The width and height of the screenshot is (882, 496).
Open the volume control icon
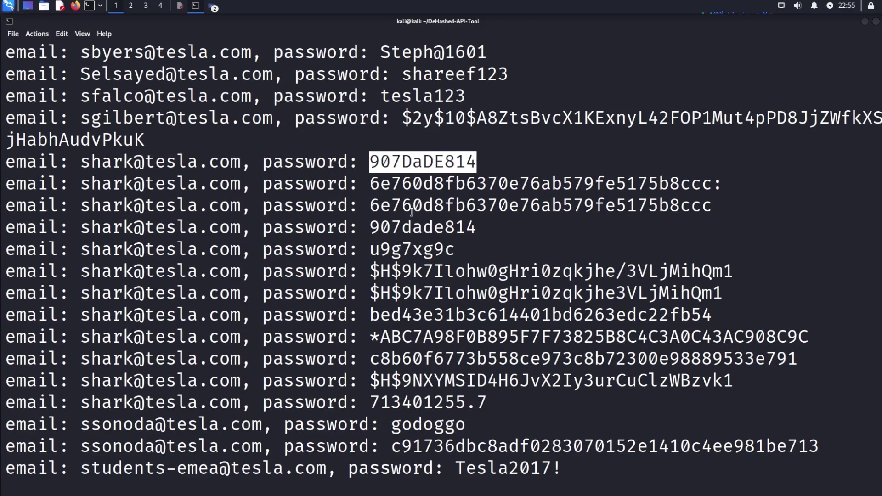[797, 6]
